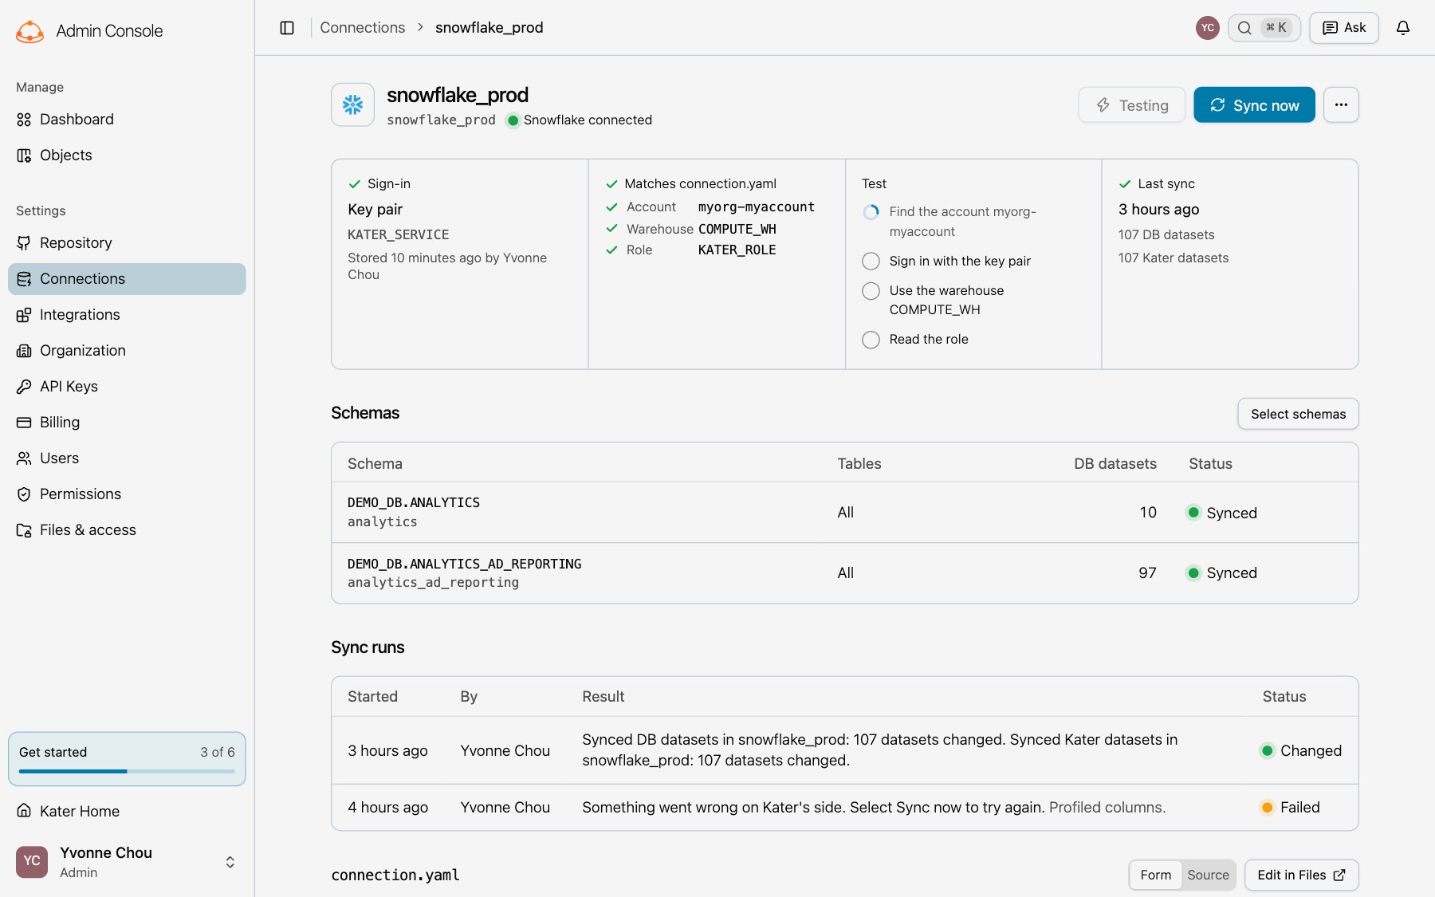Screen dimensions: 1435x897
Task: Select the 'Sign in with the key pair' step
Action: [946, 262]
